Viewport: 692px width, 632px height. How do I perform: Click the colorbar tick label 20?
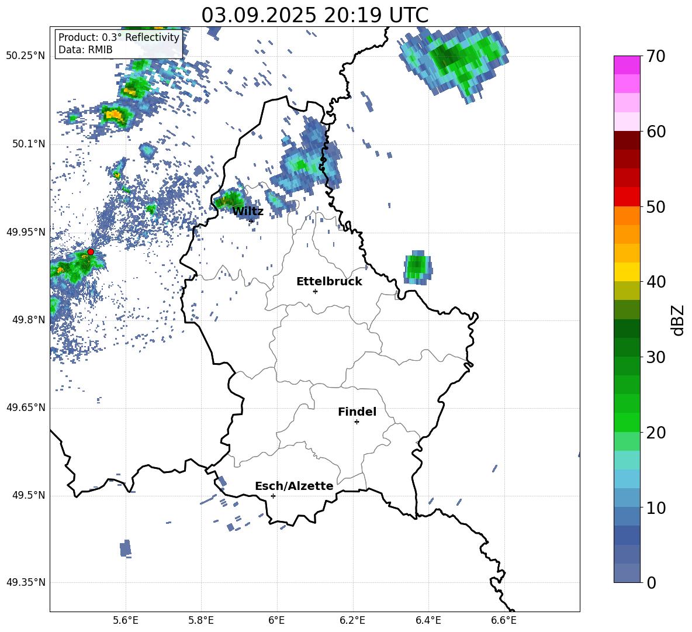[656, 433]
